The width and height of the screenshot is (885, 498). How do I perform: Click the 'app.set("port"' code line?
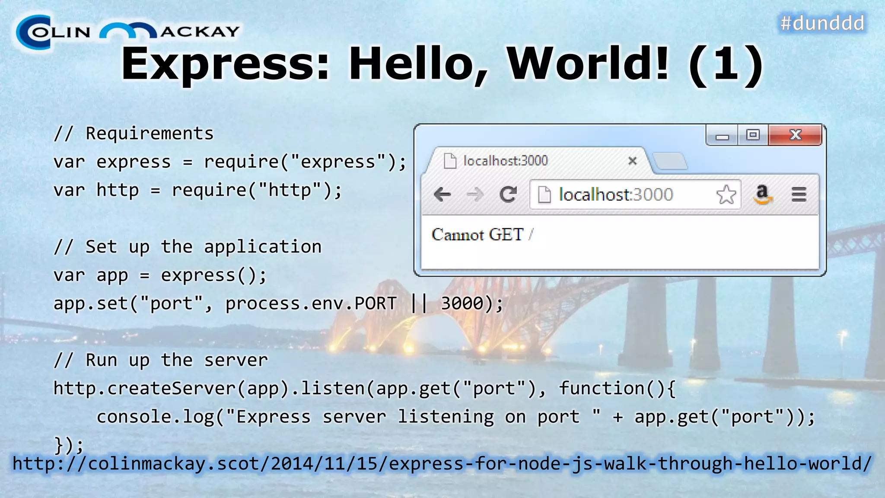pos(279,303)
